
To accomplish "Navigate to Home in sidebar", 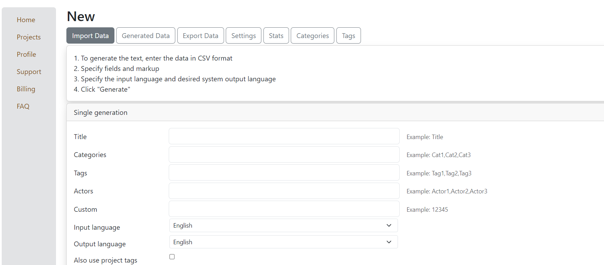I will pyautogui.click(x=26, y=20).
